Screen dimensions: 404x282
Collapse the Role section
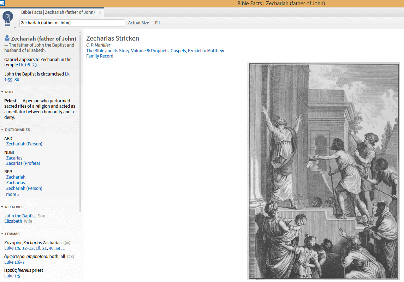point(2,92)
